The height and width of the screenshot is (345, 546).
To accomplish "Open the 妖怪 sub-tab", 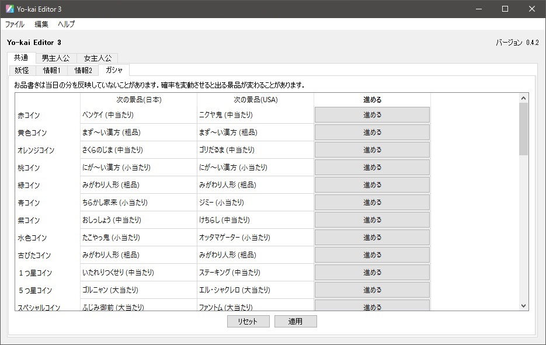I will [x=22, y=70].
